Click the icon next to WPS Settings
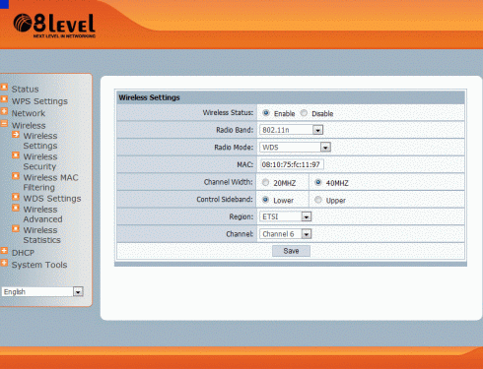Screen dimensions: 483x369 pos(4,99)
